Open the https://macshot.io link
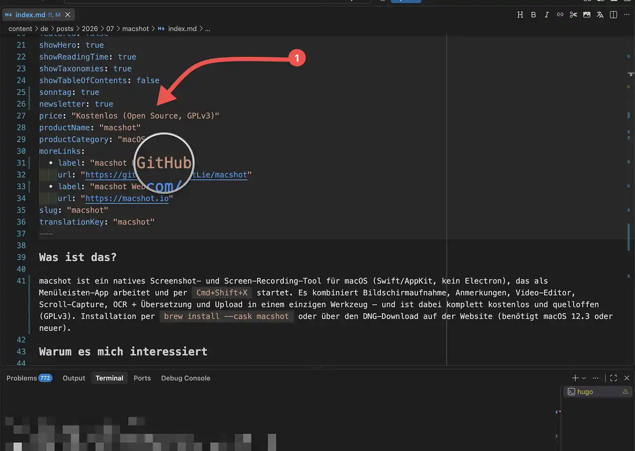Viewport: 635px width, 451px height. coord(127,199)
